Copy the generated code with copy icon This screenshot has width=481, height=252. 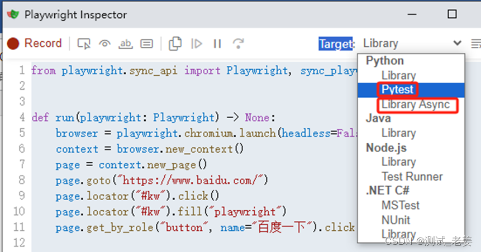(x=175, y=43)
